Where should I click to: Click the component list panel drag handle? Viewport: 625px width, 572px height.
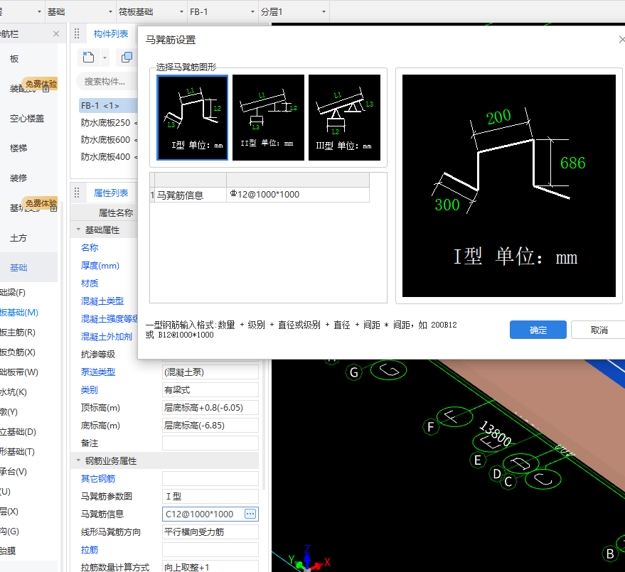(x=77, y=34)
